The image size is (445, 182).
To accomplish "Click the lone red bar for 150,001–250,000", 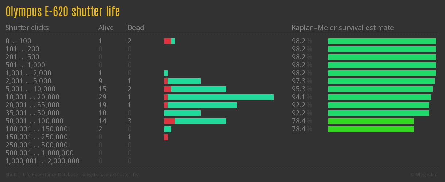I will (x=166, y=137).
